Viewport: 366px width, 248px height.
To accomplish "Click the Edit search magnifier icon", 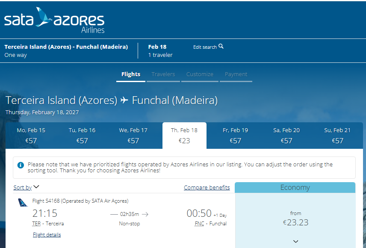I will click(x=221, y=46).
